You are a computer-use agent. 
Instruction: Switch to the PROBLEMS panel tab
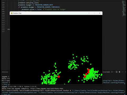pos(5,72)
